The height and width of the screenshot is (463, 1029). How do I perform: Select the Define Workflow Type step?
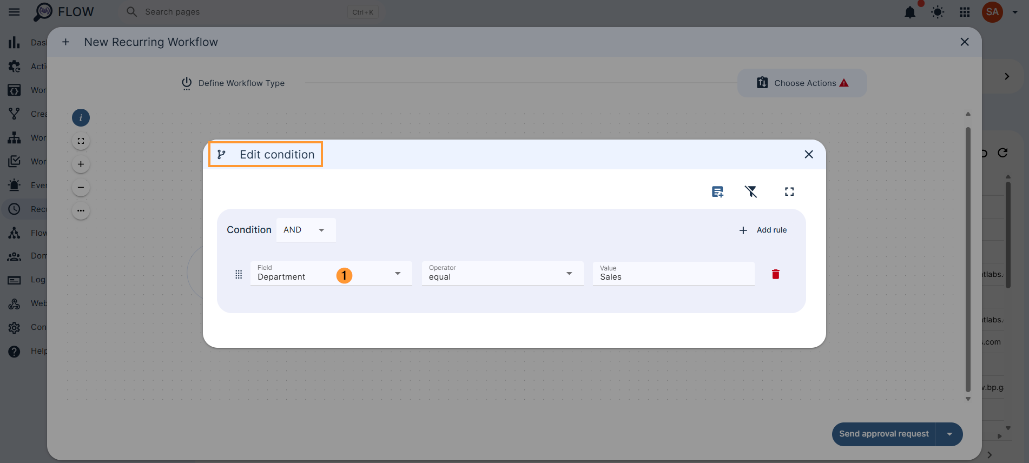[233, 83]
